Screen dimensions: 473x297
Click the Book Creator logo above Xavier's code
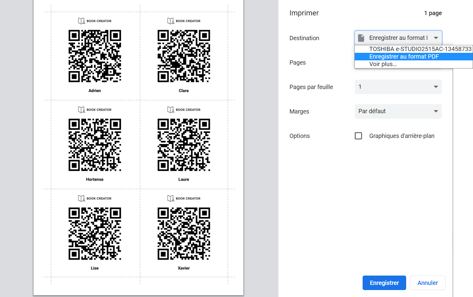[x=184, y=198]
